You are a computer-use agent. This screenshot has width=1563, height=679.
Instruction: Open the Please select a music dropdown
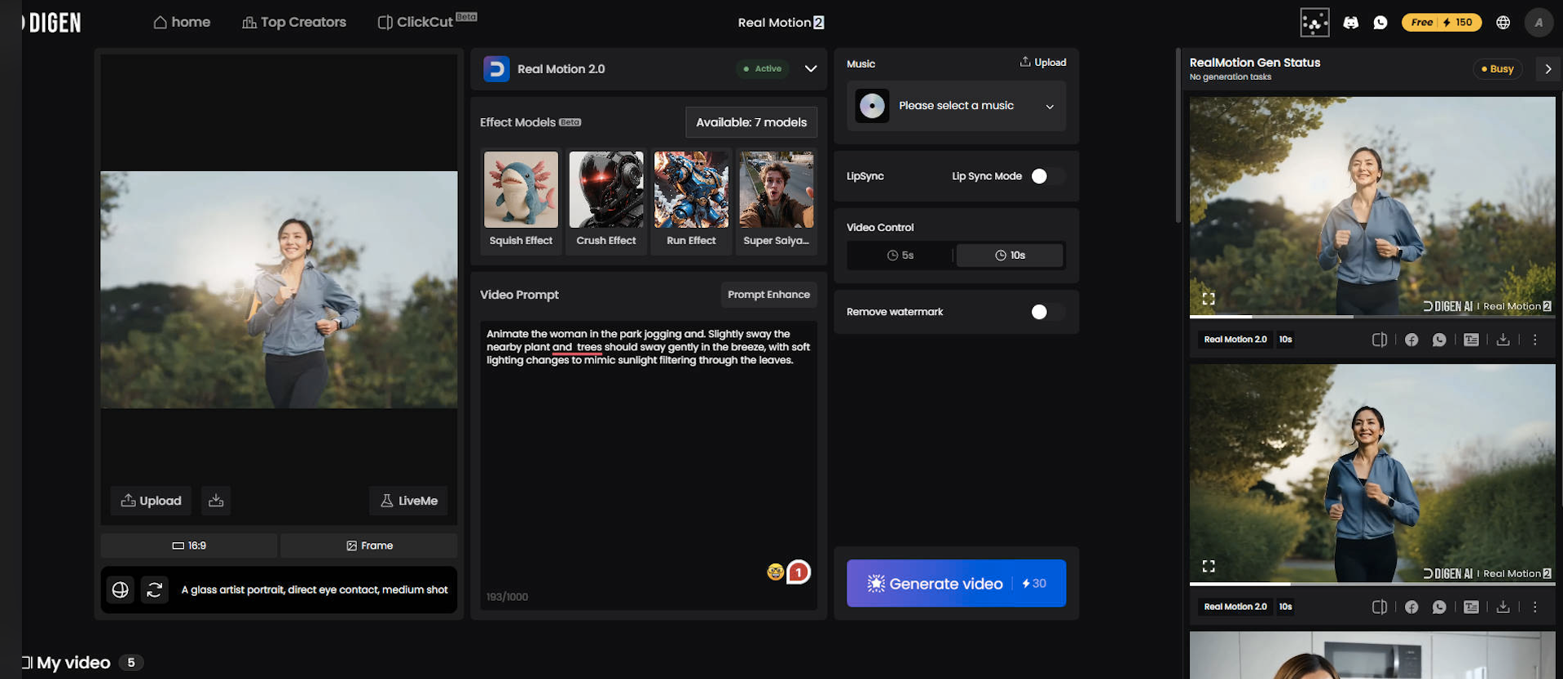coord(956,106)
